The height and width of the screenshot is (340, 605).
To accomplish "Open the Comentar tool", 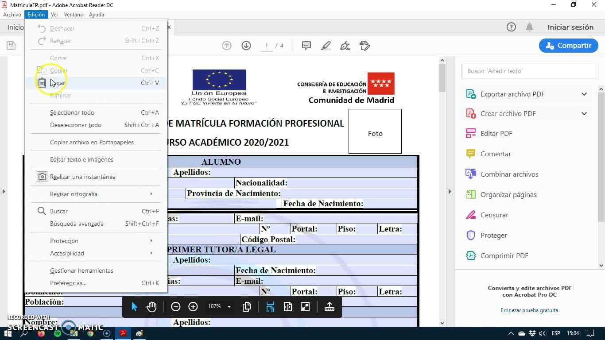I will tap(496, 154).
